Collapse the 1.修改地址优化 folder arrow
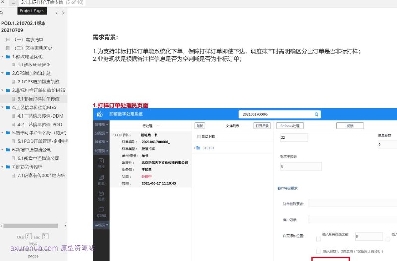 coord(2,57)
